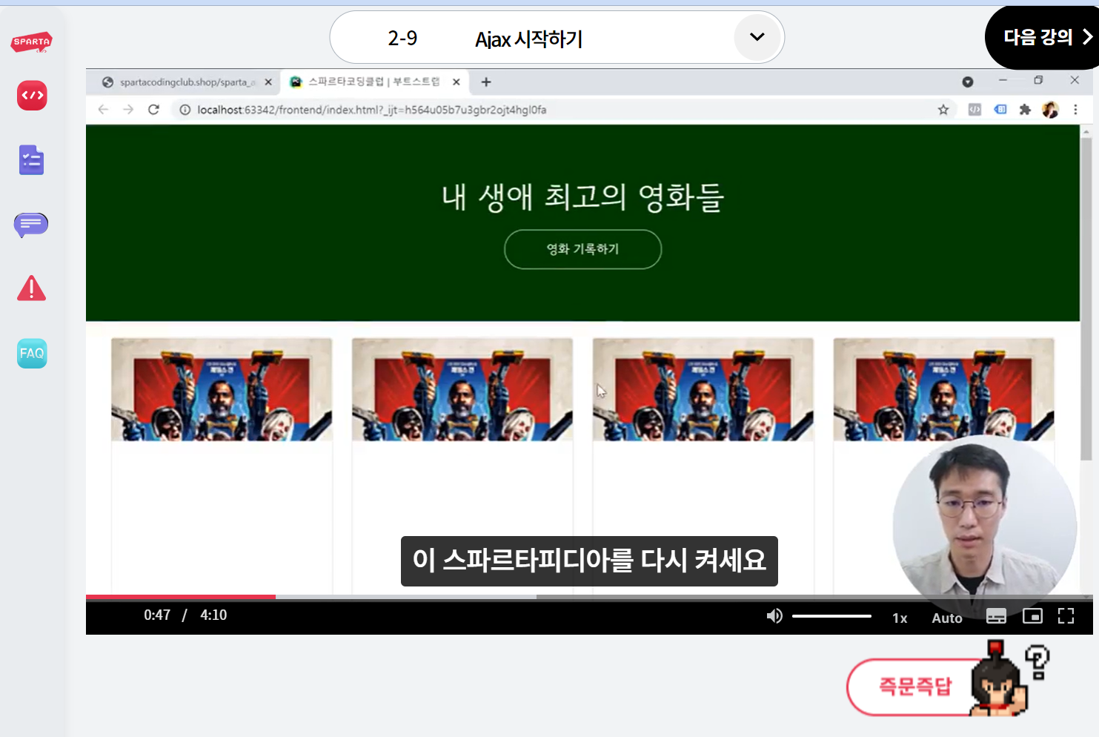Click the blue extension icon in toolbar
Viewport: 1099px width, 737px height.
click(1000, 110)
